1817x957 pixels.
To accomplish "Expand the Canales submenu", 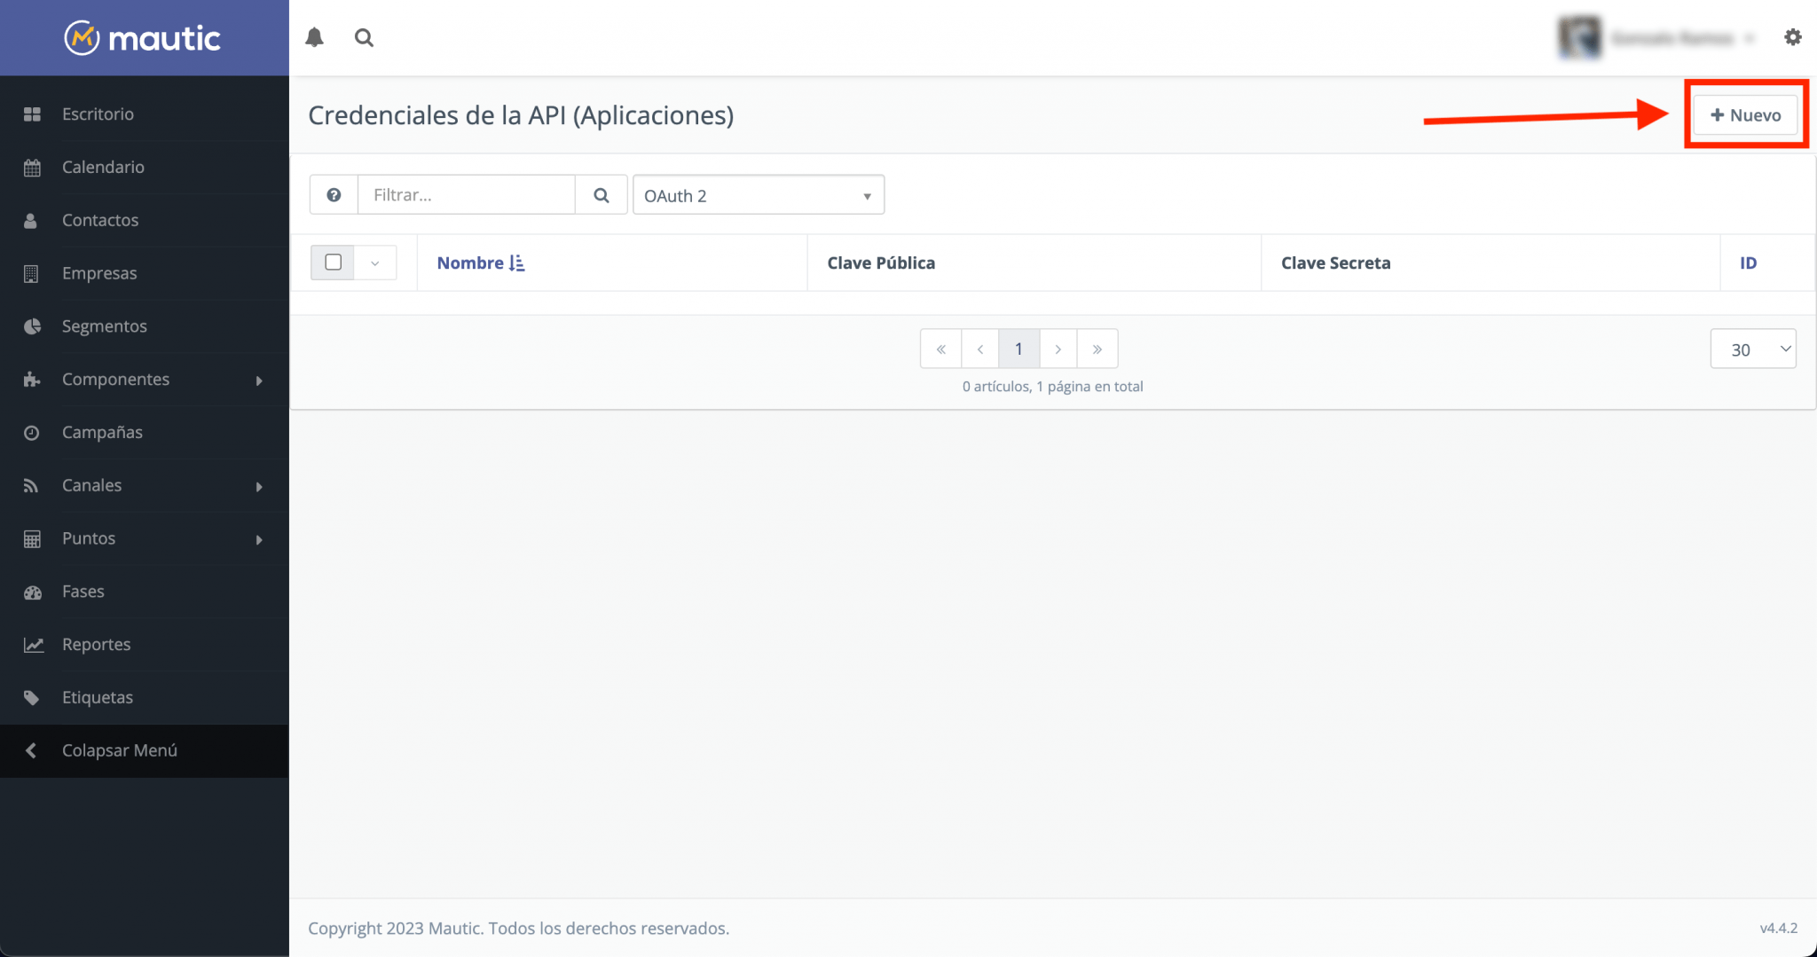I will [258, 486].
